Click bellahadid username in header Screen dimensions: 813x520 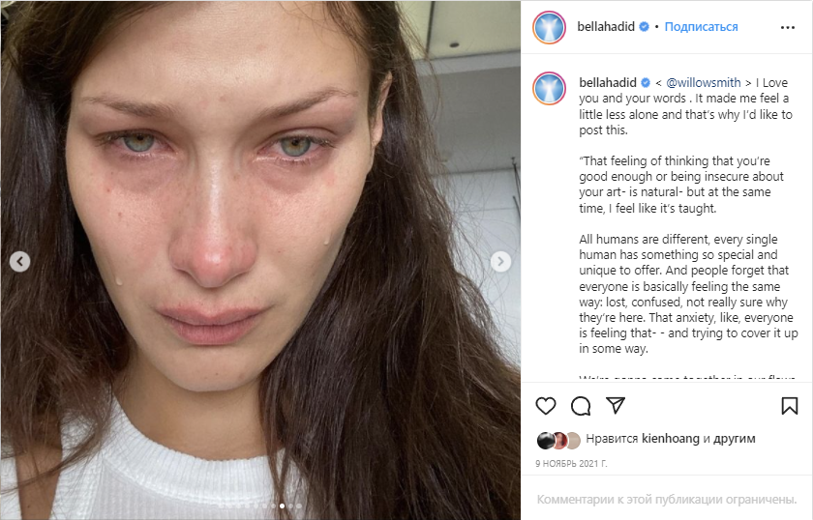point(606,27)
